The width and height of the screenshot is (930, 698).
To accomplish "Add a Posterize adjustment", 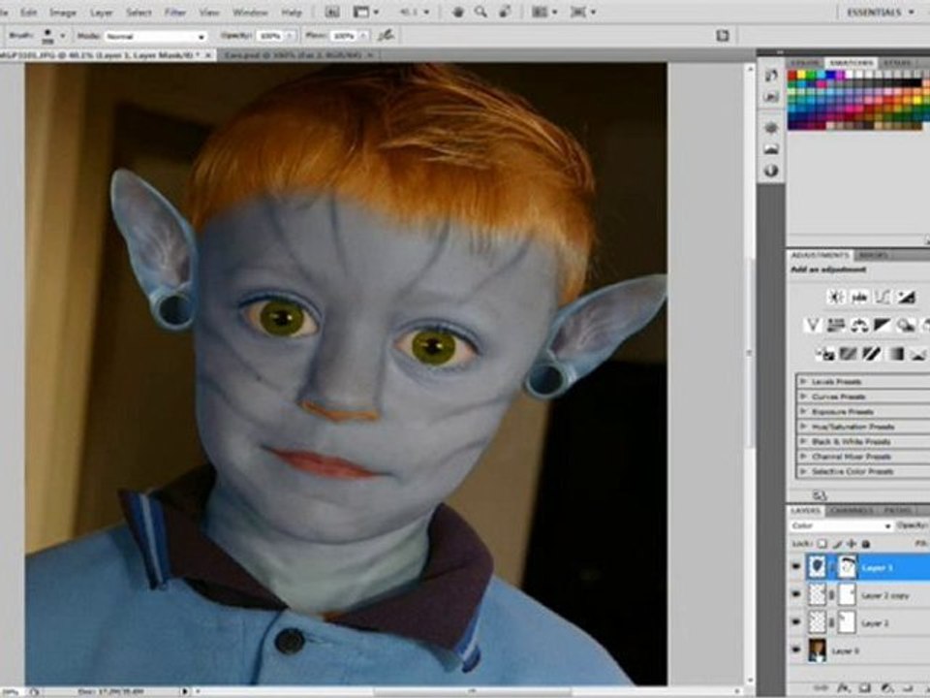I will click(x=849, y=355).
